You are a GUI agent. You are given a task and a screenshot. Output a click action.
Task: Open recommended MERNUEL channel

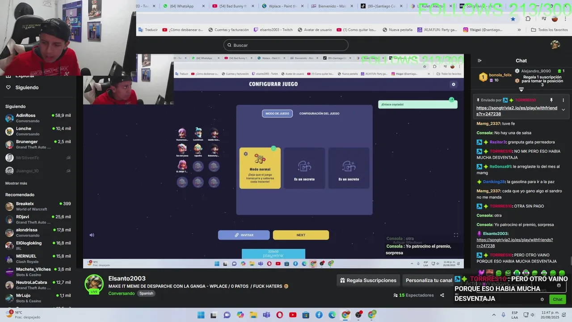coord(38,258)
